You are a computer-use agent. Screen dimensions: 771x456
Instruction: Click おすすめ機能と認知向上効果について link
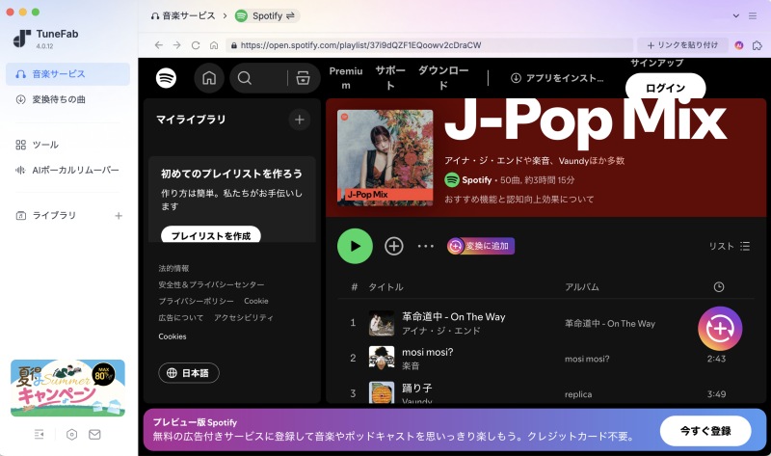pos(519,200)
